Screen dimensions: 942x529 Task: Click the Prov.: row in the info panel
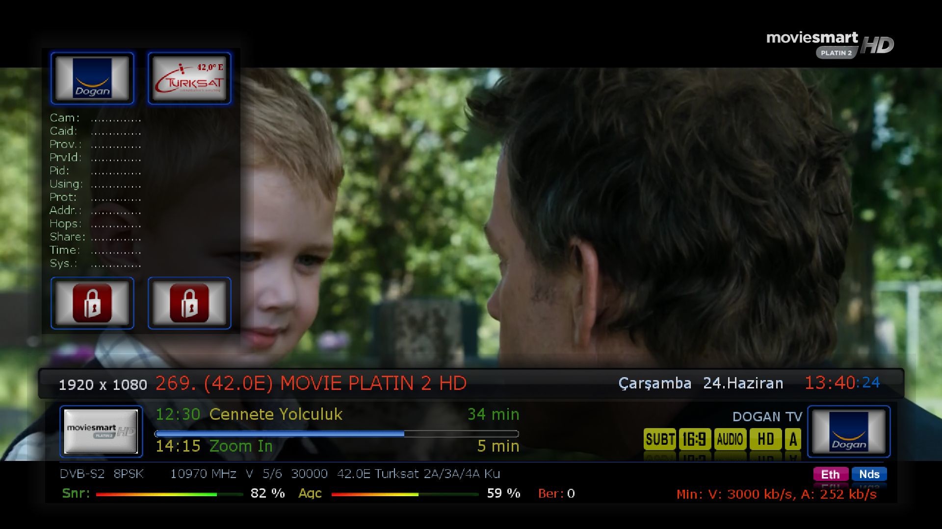[95, 144]
